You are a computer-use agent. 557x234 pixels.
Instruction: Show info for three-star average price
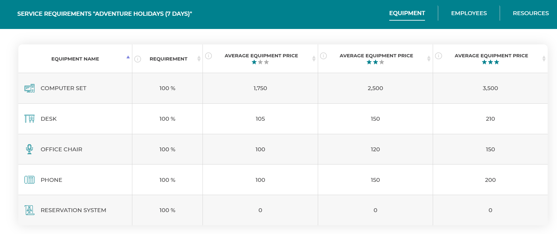pos(438,56)
